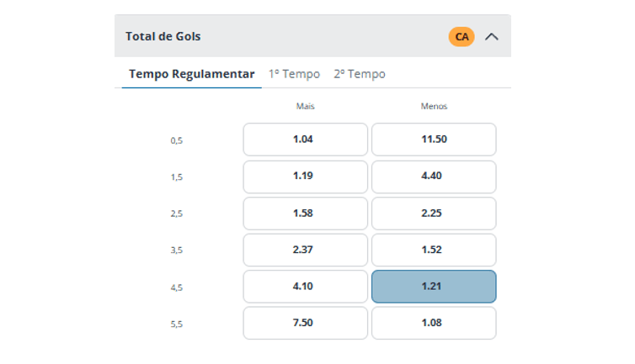Open the Tempo Regulamentar tab
This screenshot has height=364, width=635.
coord(191,74)
